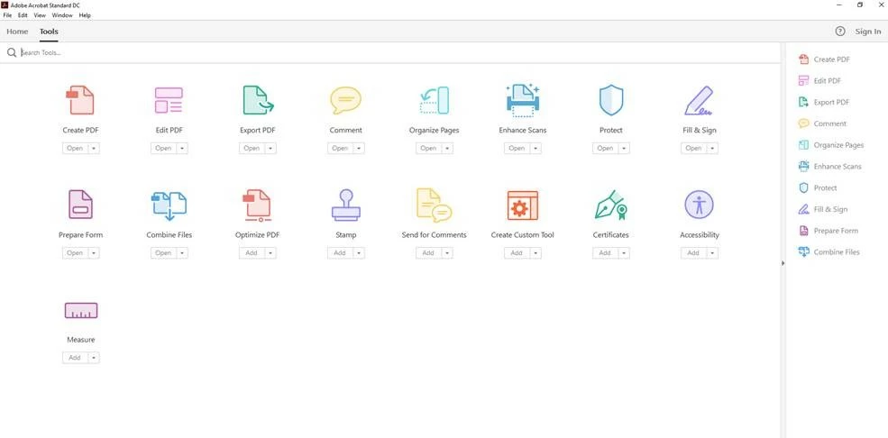888x438 pixels.
Task: Choose the Fill & Sign pen icon in grid
Action: tap(700, 100)
